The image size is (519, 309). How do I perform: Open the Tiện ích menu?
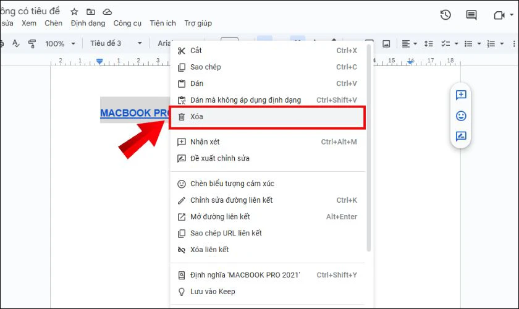coord(163,23)
